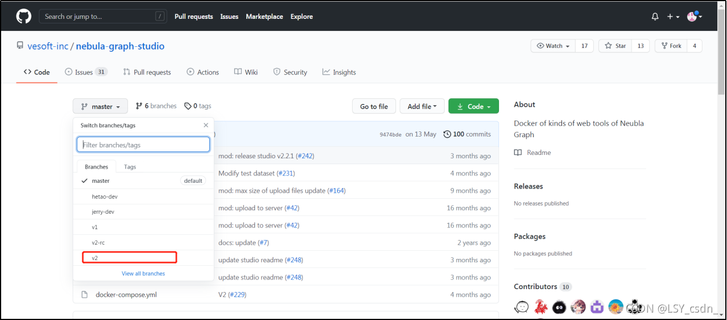The image size is (727, 320).
Task: Click View all branches link
Action: (x=143, y=274)
